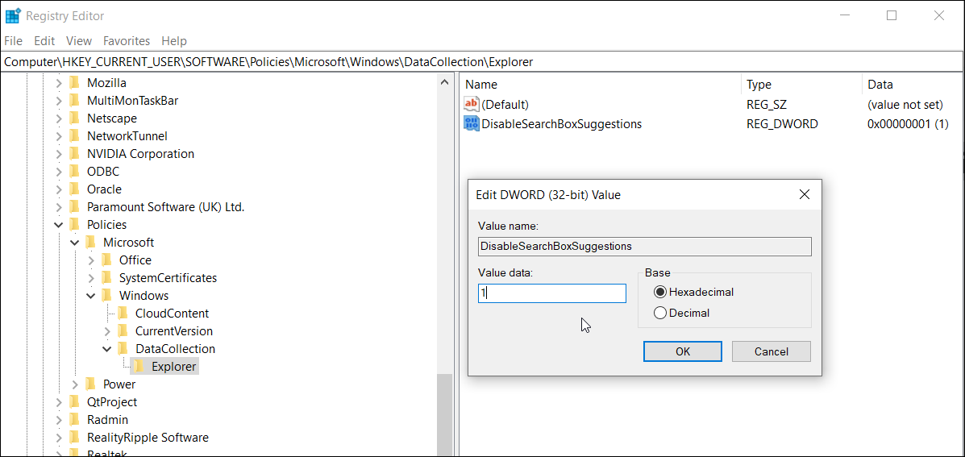
Task: Click the SystemCertificates folder icon
Action: pos(107,278)
